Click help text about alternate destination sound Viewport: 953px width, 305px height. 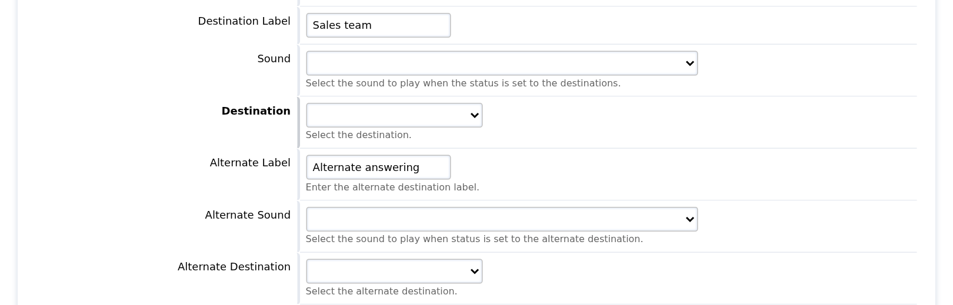(474, 239)
